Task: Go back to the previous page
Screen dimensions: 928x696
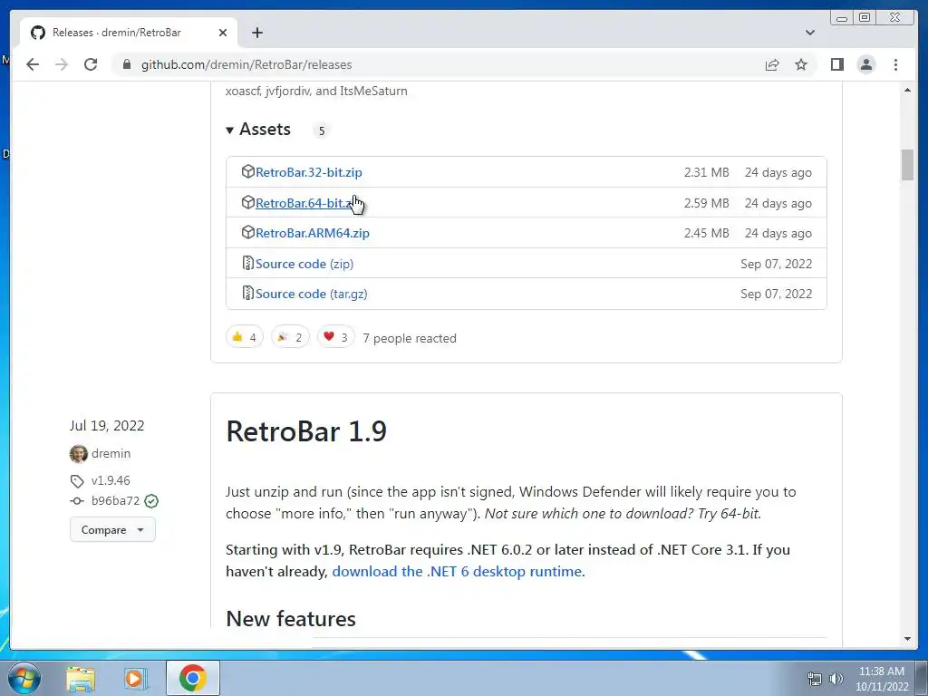Action: (x=33, y=64)
